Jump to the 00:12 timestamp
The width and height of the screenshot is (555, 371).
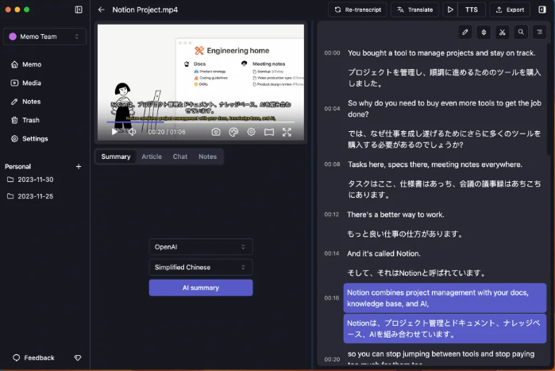pyautogui.click(x=331, y=214)
